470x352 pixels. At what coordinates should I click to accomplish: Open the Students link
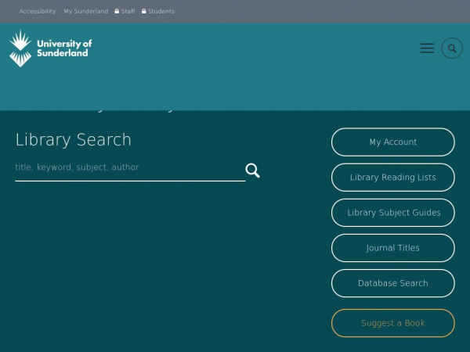[x=161, y=11]
